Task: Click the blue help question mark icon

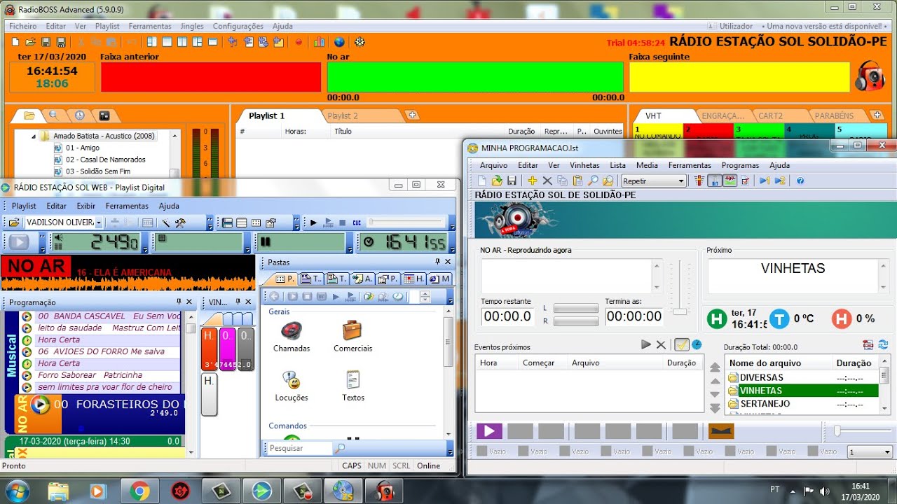Action: tap(800, 181)
